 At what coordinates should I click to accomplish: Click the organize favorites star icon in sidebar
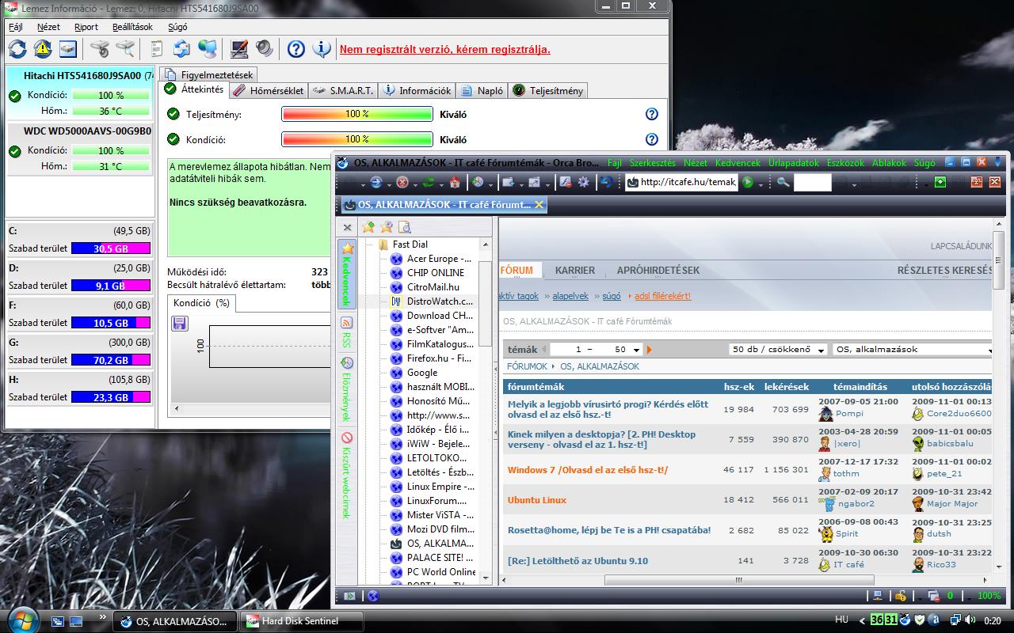point(387,227)
